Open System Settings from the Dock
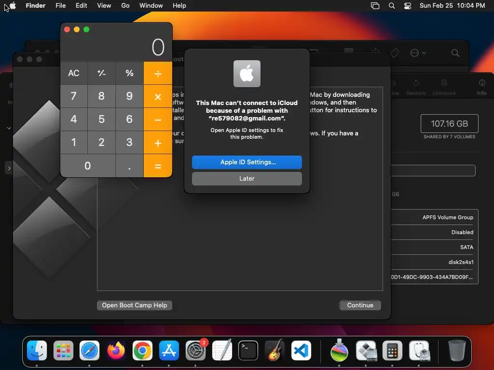 click(x=195, y=351)
